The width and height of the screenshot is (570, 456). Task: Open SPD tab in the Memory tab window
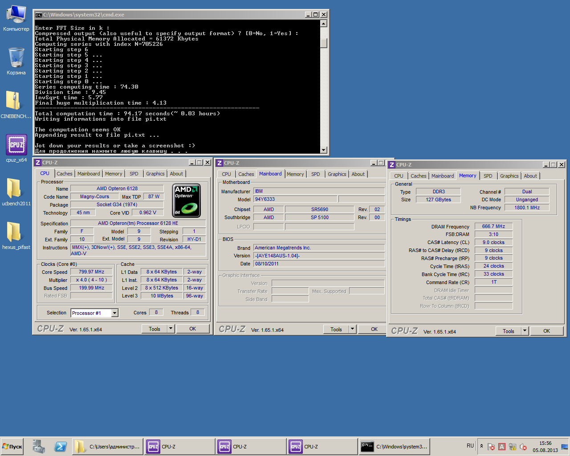click(488, 176)
